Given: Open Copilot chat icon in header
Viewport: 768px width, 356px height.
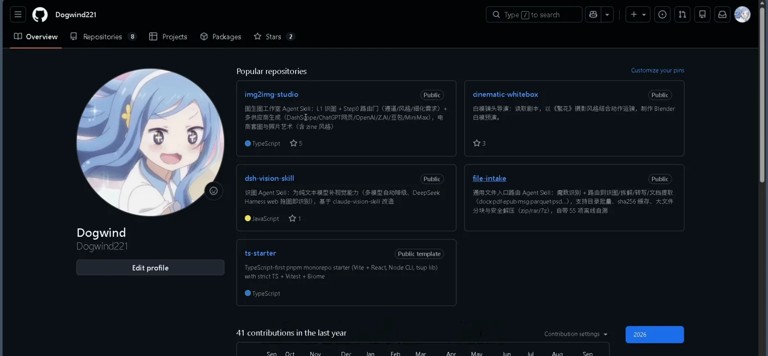Looking at the screenshot, I should (593, 14).
